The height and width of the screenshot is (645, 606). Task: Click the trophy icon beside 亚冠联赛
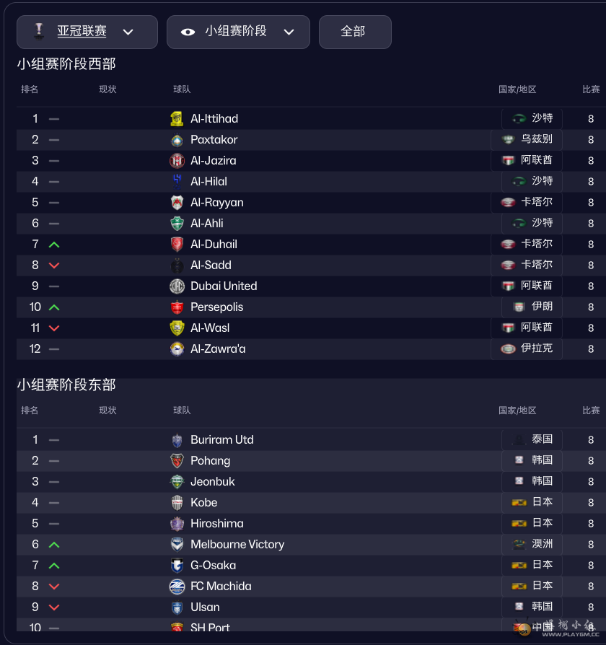[x=38, y=32]
